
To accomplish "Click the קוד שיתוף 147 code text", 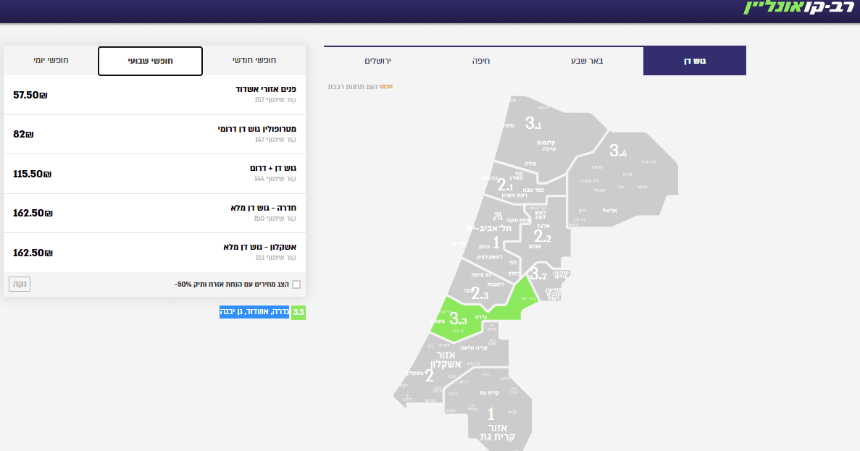I will 275,140.
